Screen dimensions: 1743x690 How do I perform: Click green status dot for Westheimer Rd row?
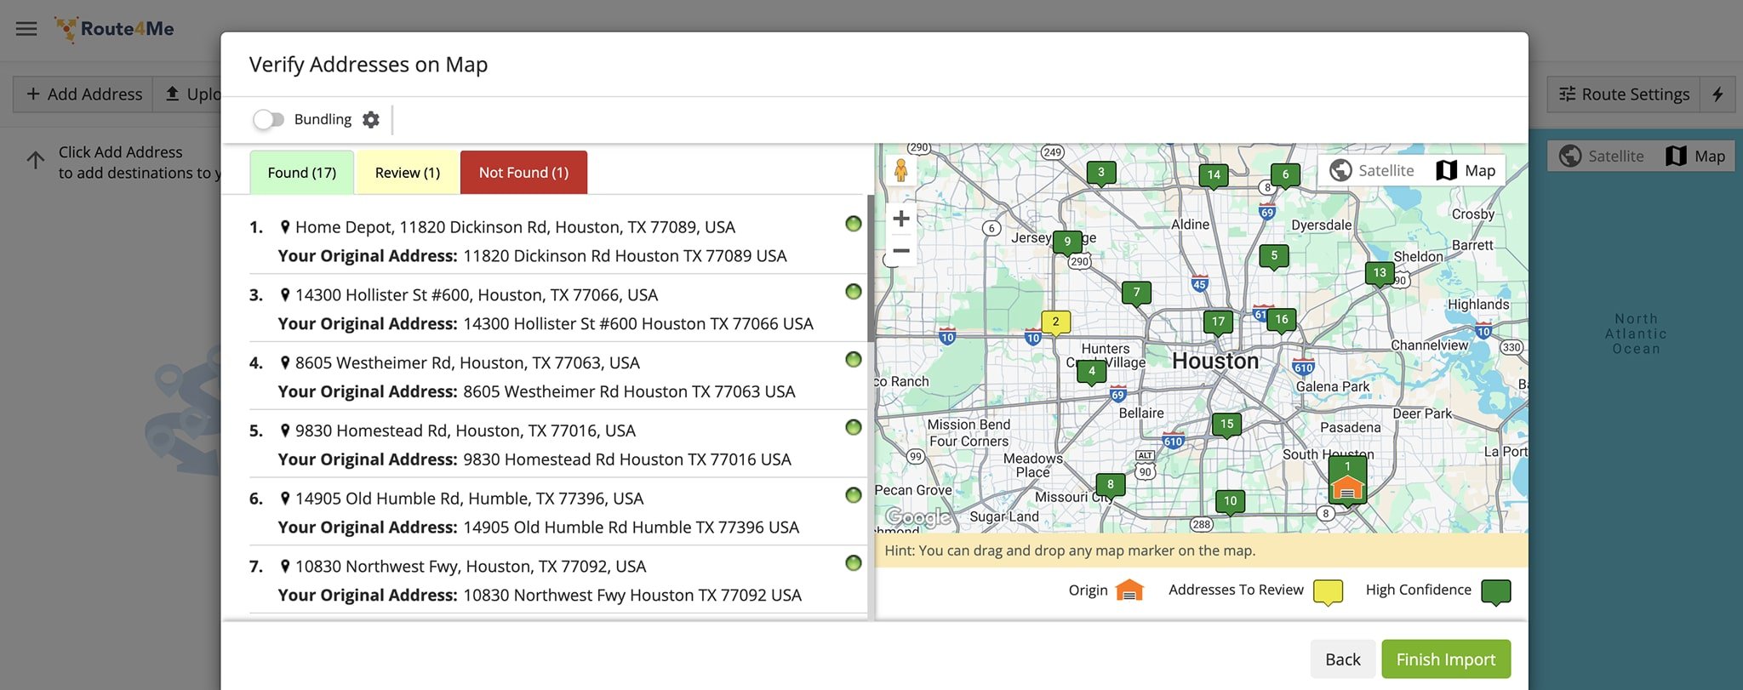[x=853, y=360]
